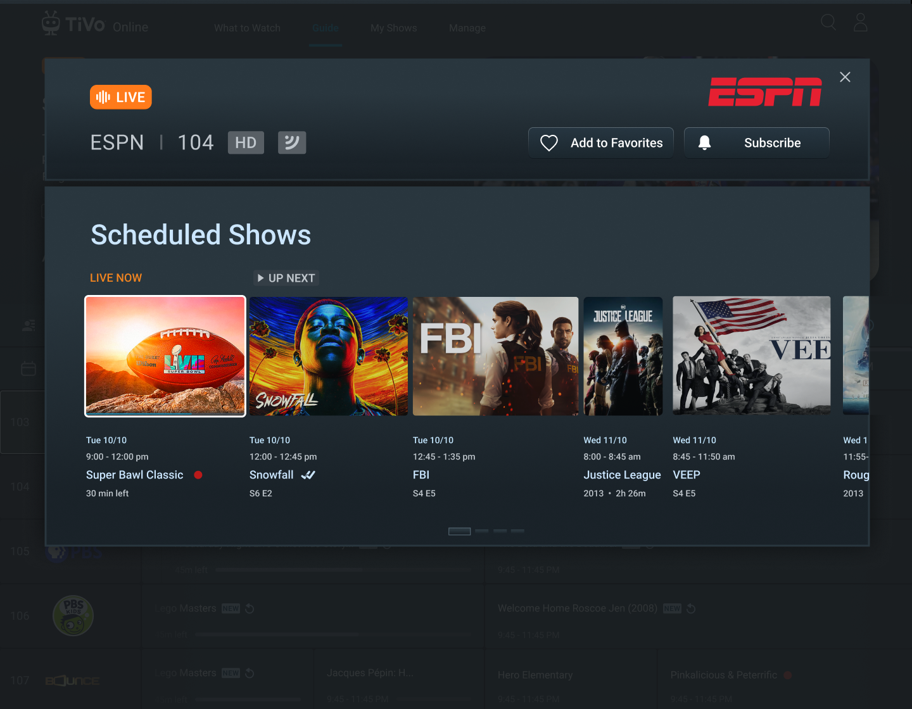The height and width of the screenshot is (709, 912).
Task: Click the 12:45 - 1:35 pm time text
Action: [444, 456]
